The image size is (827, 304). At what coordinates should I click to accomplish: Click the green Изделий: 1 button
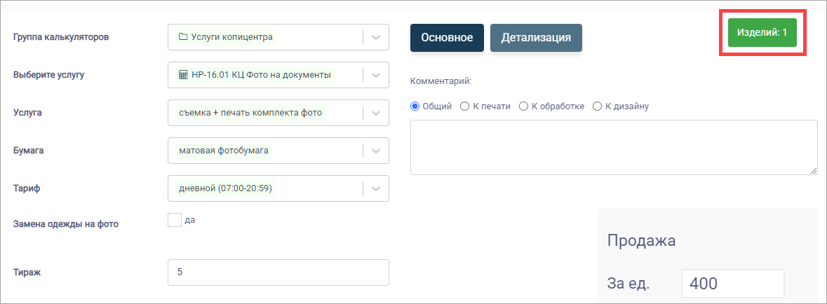(762, 33)
